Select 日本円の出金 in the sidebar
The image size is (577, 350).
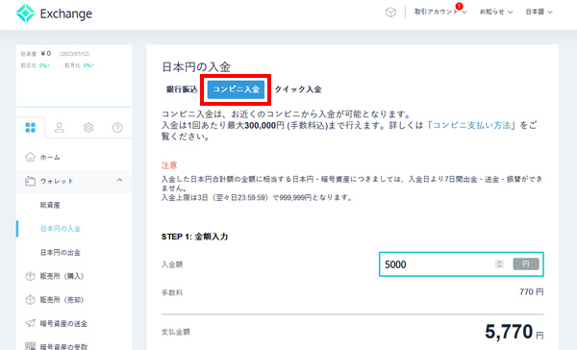click(61, 253)
